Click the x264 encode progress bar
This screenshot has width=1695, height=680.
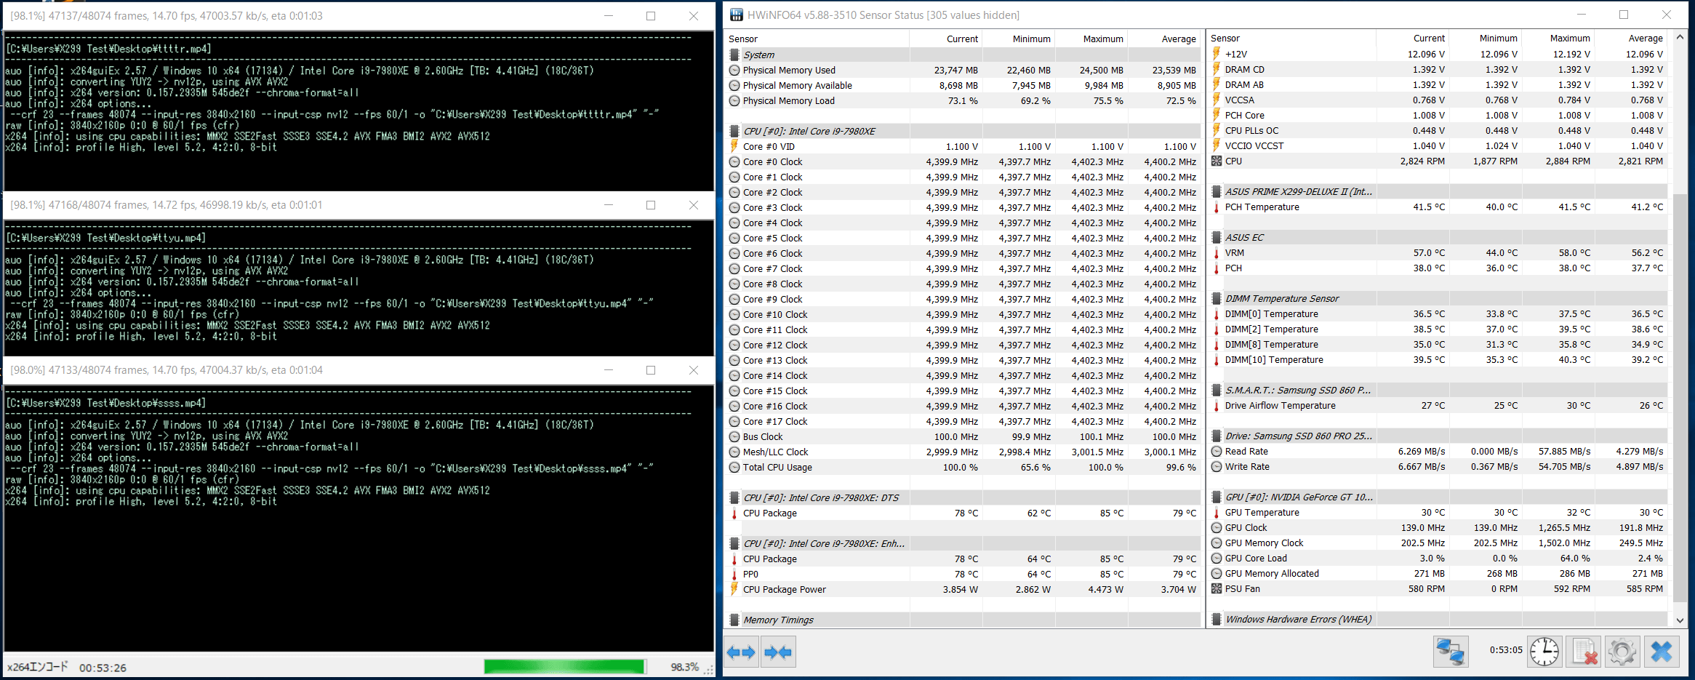pos(564,666)
